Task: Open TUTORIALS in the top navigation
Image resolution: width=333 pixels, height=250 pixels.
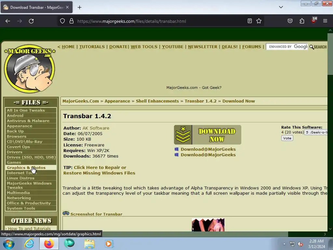Action: [92, 47]
